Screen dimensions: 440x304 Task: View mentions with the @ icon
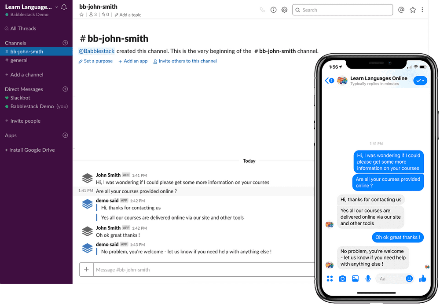401,10
